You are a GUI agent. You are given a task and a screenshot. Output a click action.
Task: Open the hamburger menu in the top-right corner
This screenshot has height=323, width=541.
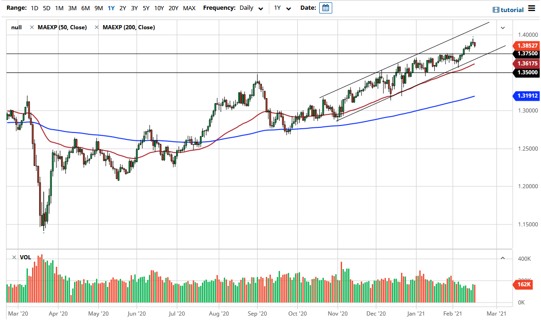click(532, 8)
